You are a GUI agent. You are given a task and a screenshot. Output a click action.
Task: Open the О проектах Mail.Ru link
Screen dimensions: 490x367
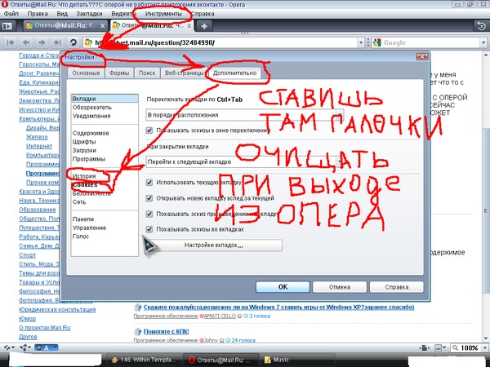(x=45, y=328)
